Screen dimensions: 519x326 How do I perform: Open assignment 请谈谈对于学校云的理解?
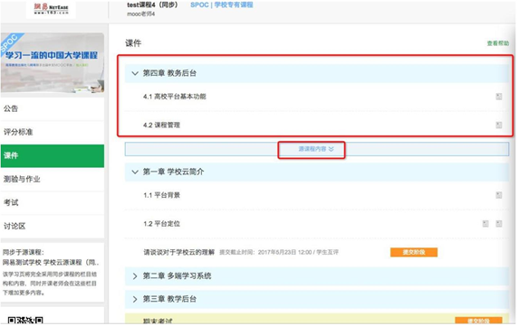[x=178, y=253]
